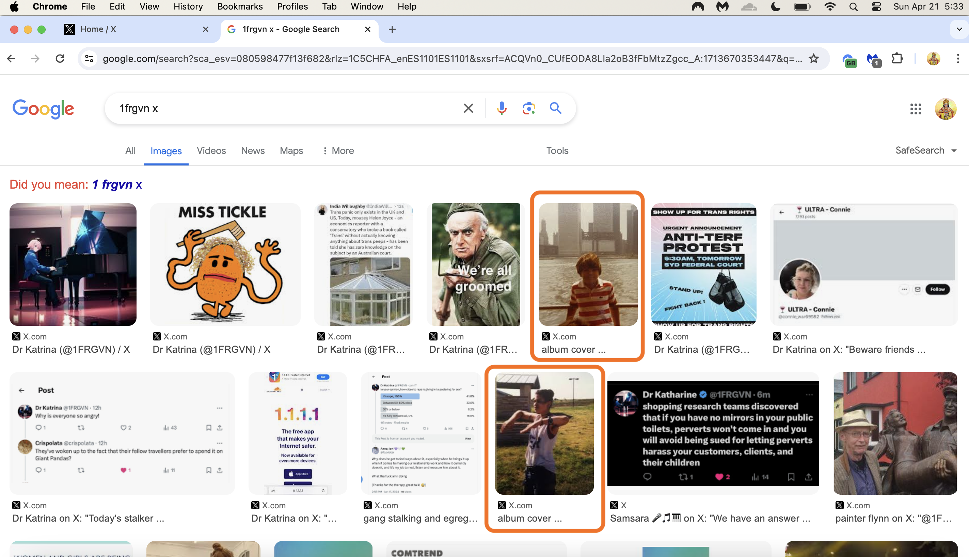Bookmark this page with the star icon
Image resolution: width=969 pixels, height=557 pixels.
click(813, 59)
